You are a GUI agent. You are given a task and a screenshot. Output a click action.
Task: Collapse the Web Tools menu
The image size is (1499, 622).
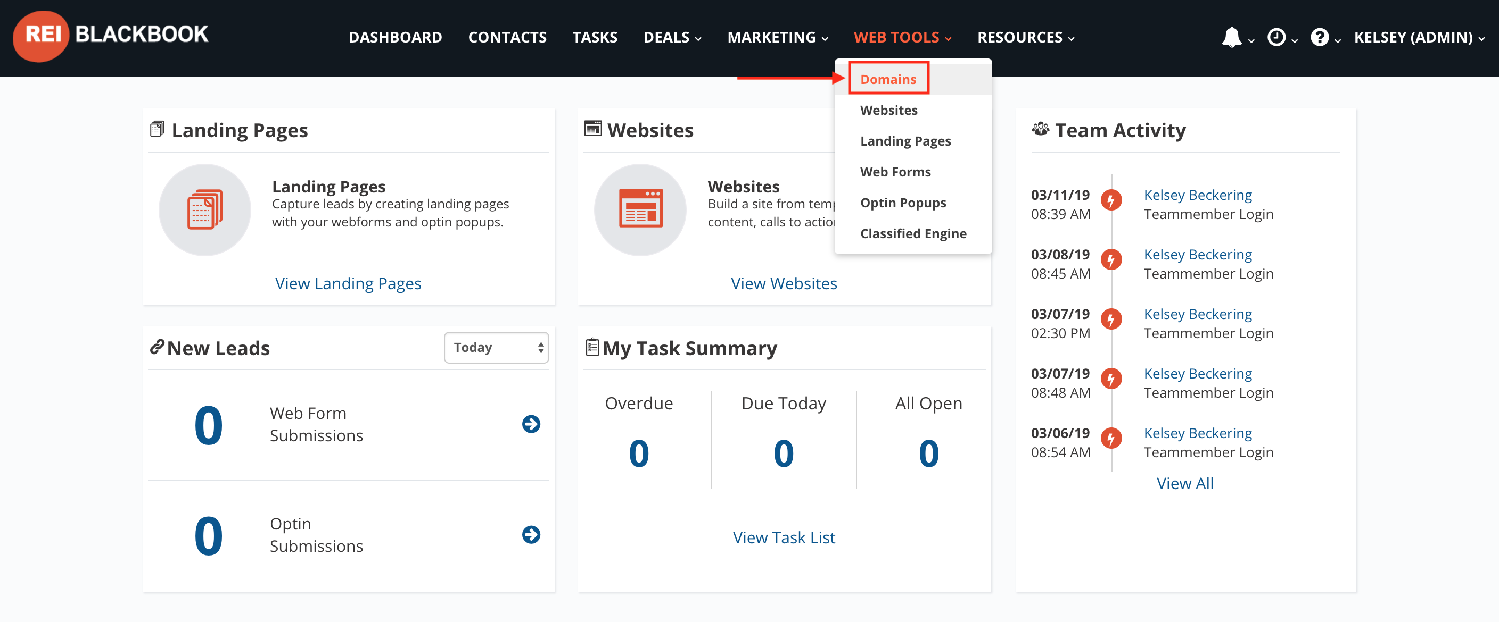(x=903, y=37)
